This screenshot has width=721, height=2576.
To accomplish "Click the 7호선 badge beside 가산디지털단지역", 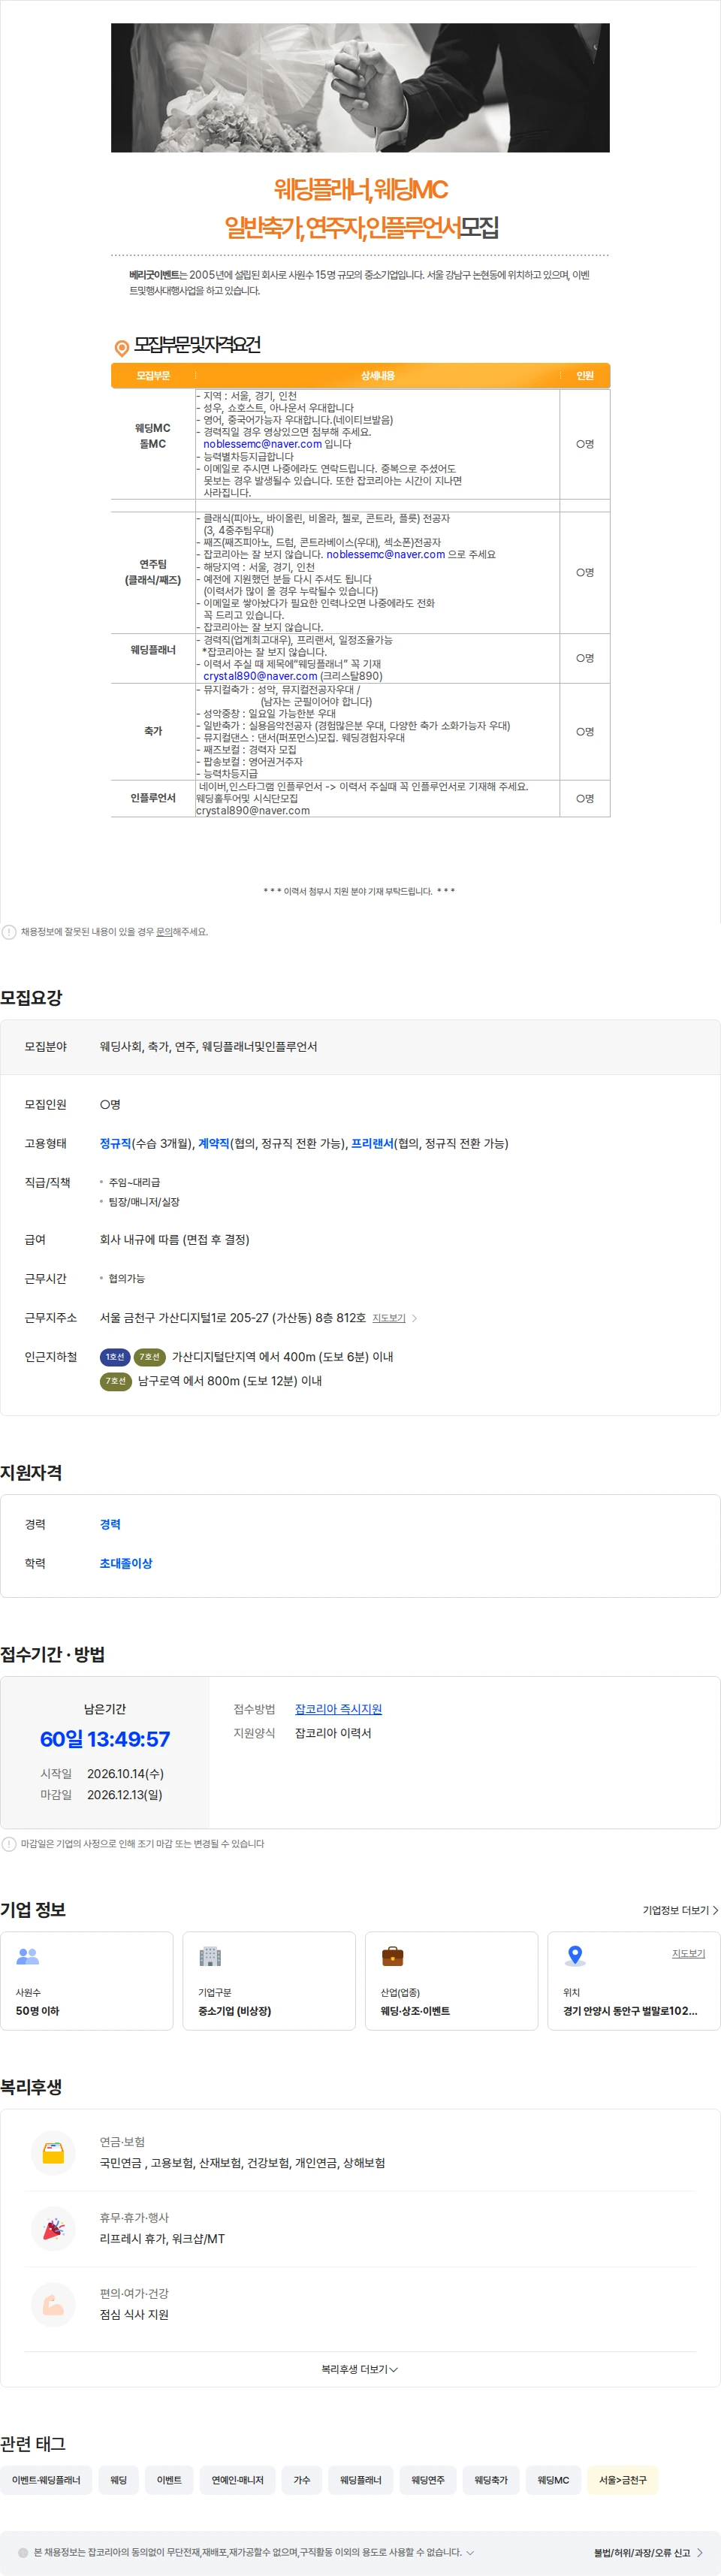I will pyautogui.click(x=149, y=1357).
